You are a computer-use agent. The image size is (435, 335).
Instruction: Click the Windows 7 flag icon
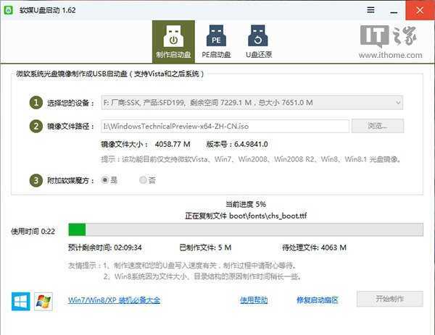click(x=43, y=301)
